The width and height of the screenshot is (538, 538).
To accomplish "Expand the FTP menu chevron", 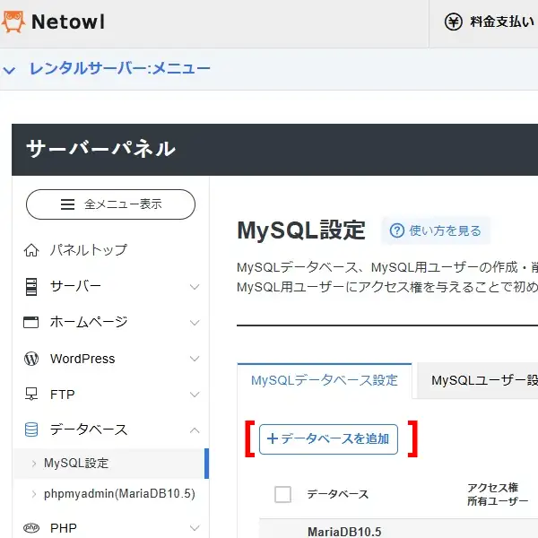I will pos(195,395).
